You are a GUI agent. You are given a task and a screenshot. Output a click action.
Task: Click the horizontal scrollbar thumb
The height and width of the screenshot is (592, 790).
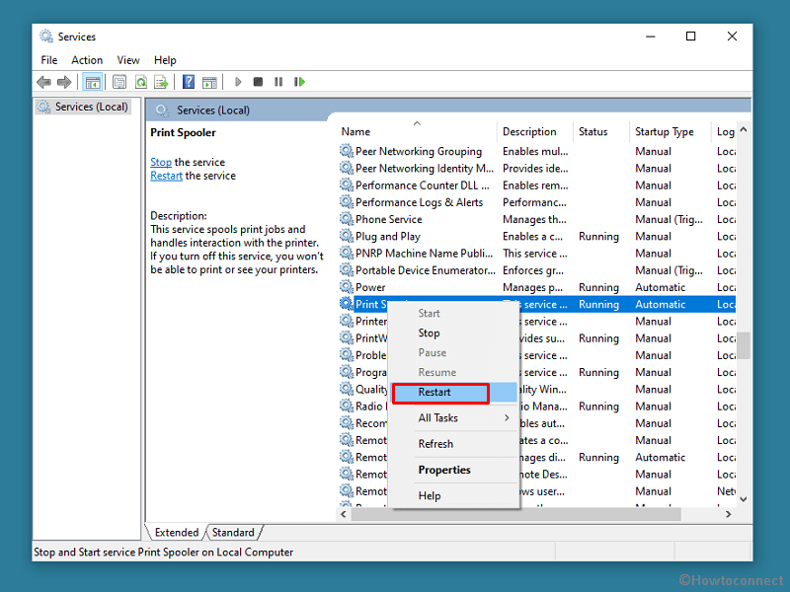pos(516,514)
